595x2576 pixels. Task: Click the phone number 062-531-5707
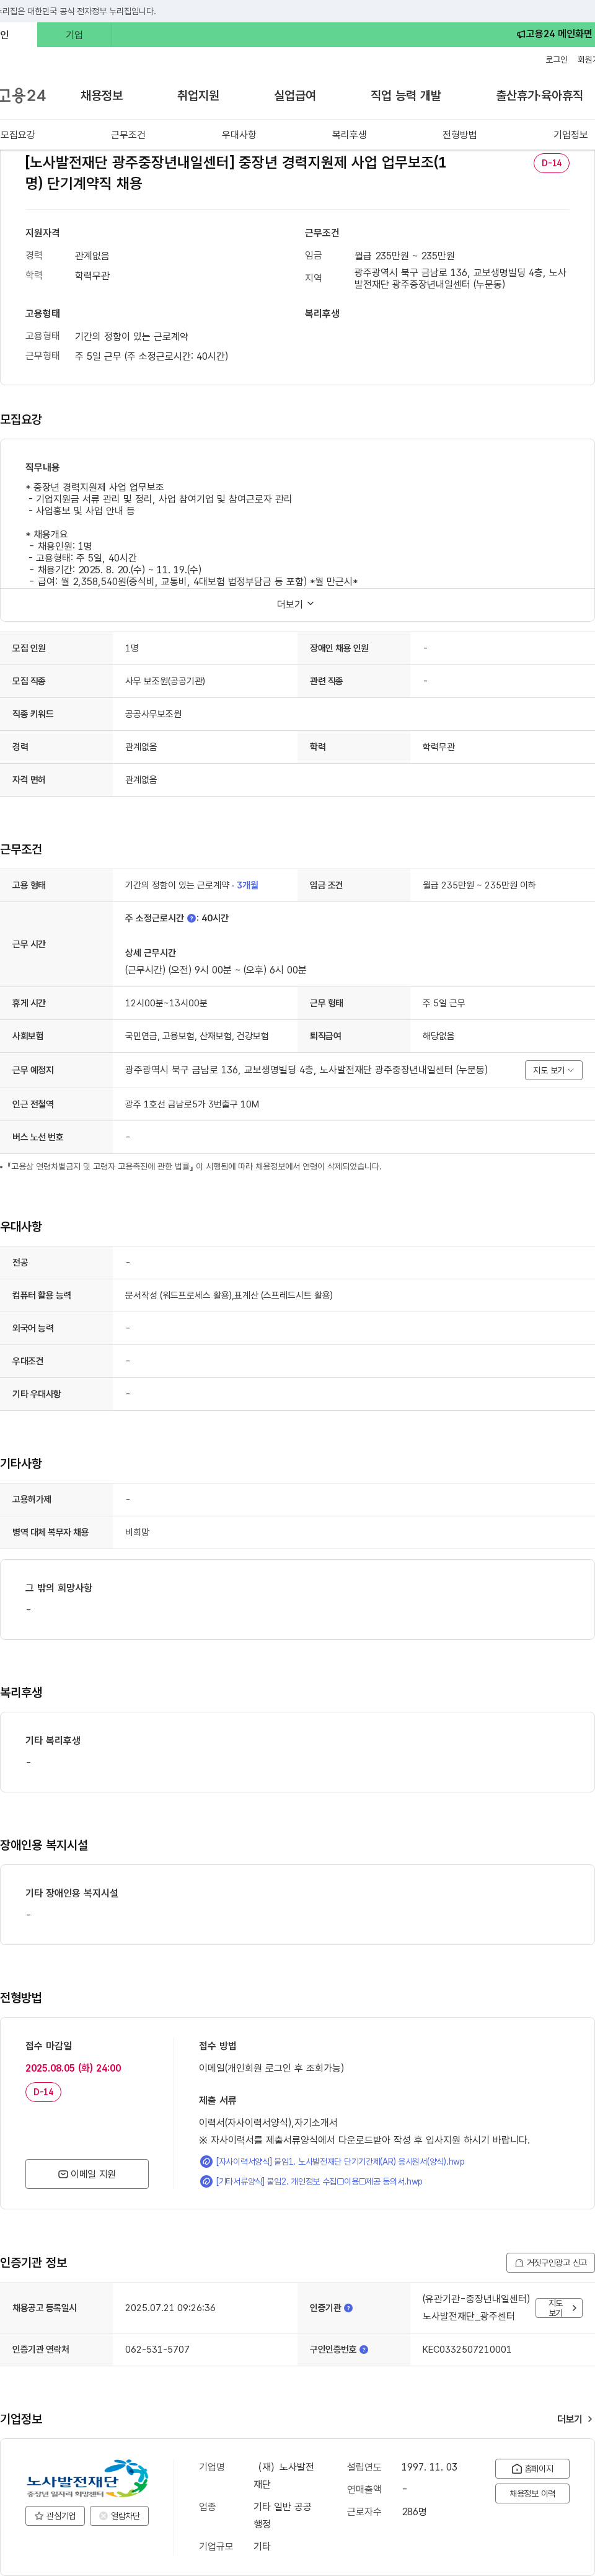(157, 2349)
